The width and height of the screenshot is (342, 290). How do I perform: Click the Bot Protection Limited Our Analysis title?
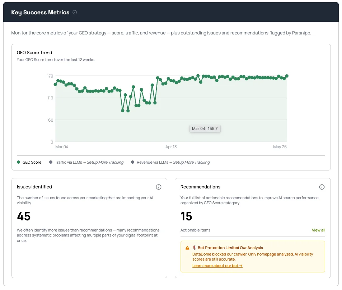[x=230, y=248]
